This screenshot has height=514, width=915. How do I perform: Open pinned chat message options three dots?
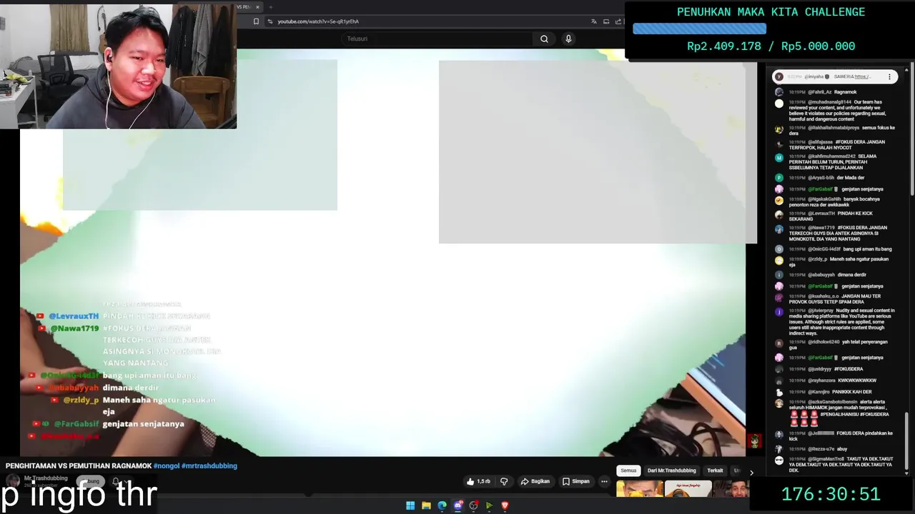tap(889, 76)
